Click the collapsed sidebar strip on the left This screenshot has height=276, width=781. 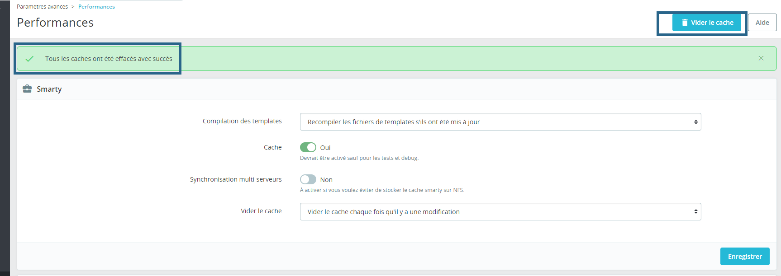5,136
